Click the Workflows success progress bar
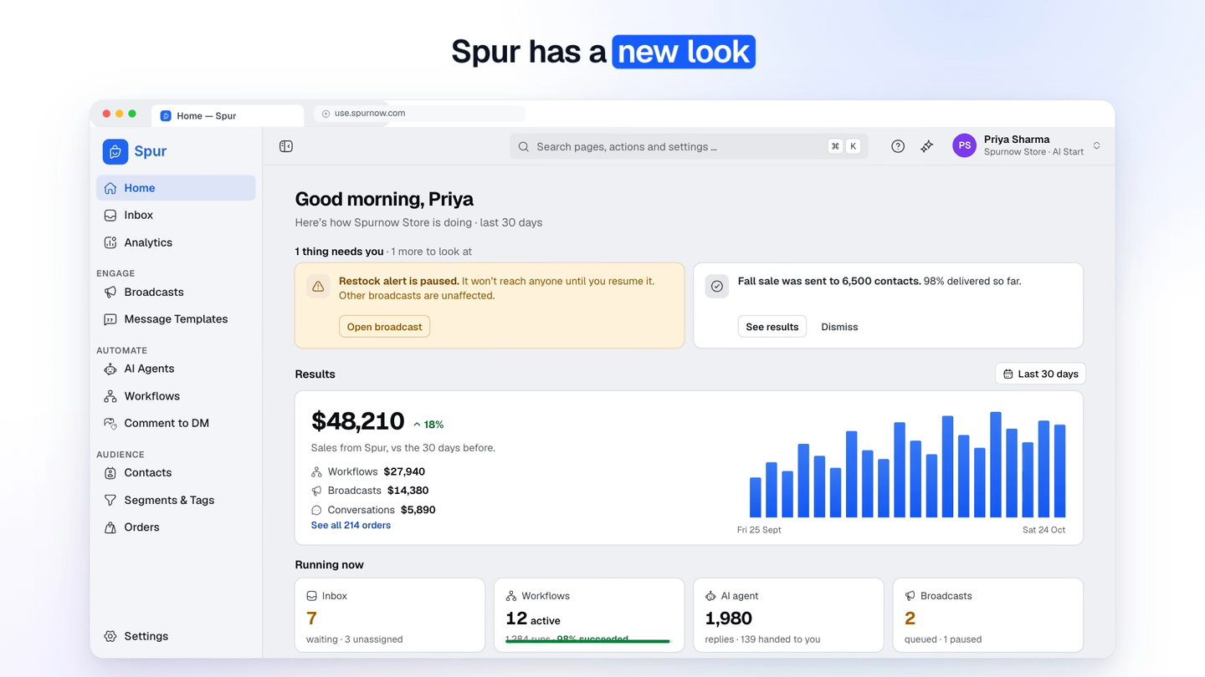This screenshot has width=1205, height=677. tap(587, 641)
